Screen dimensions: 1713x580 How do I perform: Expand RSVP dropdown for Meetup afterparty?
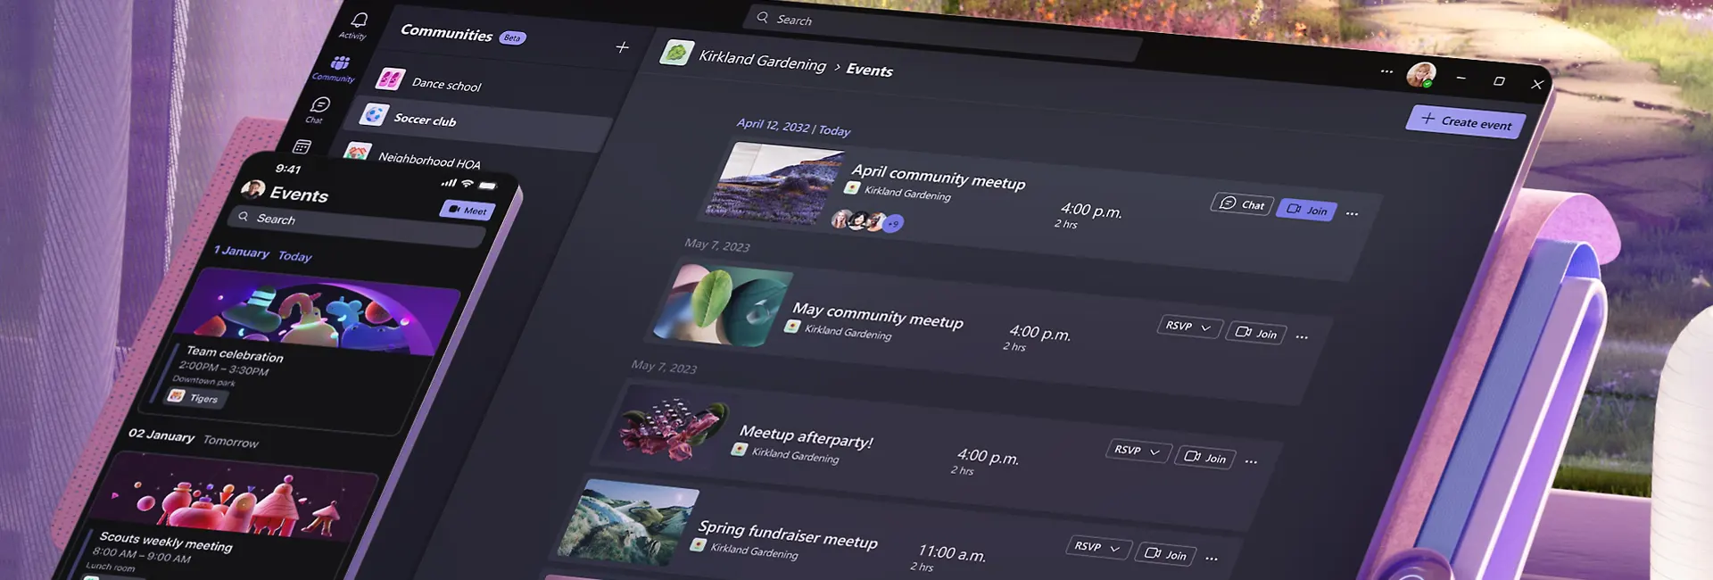[x=1138, y=451]
